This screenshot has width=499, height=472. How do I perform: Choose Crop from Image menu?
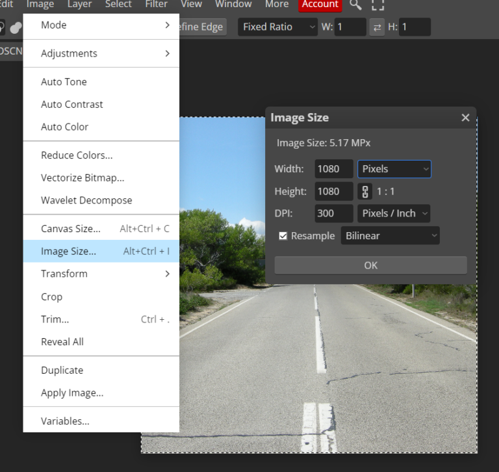[x=101, y=297]
